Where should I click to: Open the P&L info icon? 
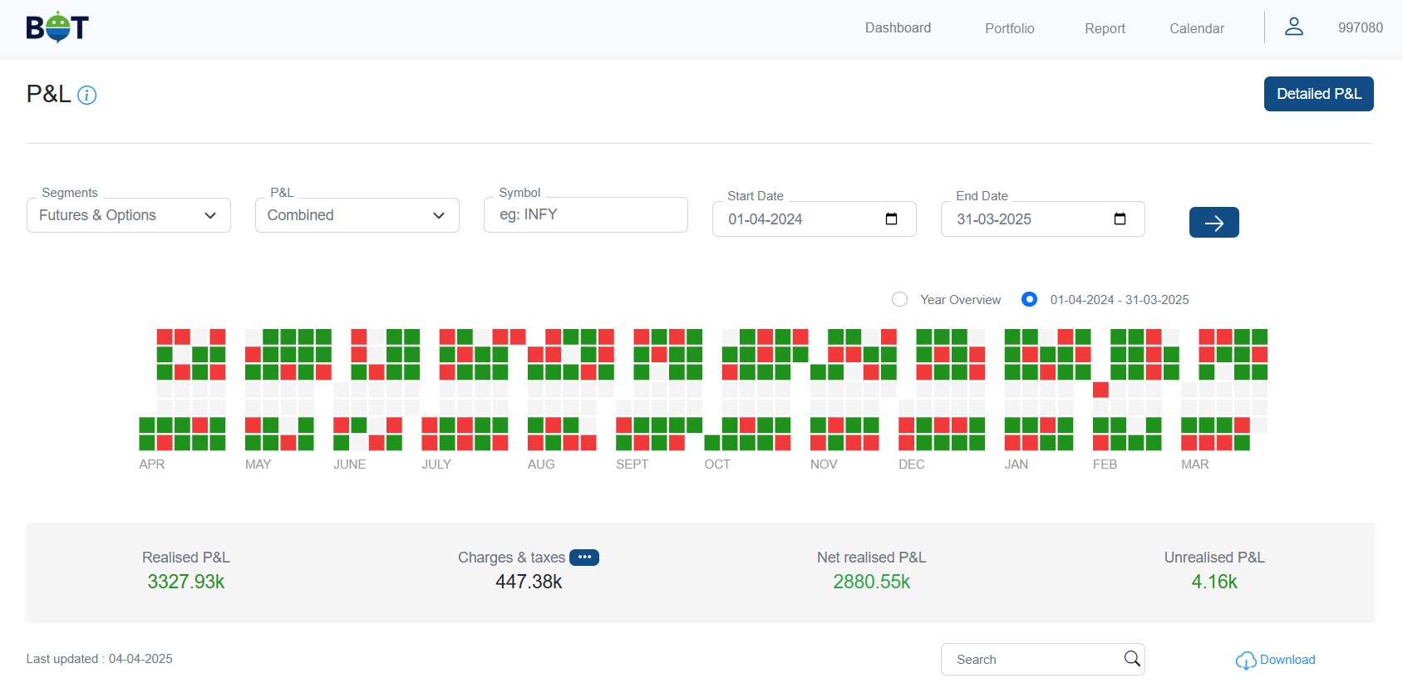point(87,96)
